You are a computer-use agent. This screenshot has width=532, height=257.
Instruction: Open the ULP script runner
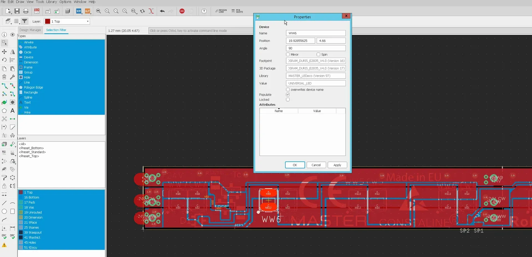pyautogui.click(x=88, y=11)
